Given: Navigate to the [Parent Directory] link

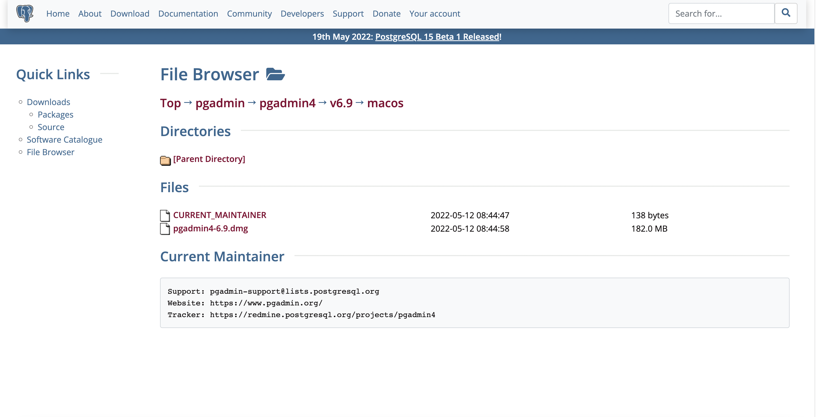Looking at the screenshot, I should click(209, 159).
